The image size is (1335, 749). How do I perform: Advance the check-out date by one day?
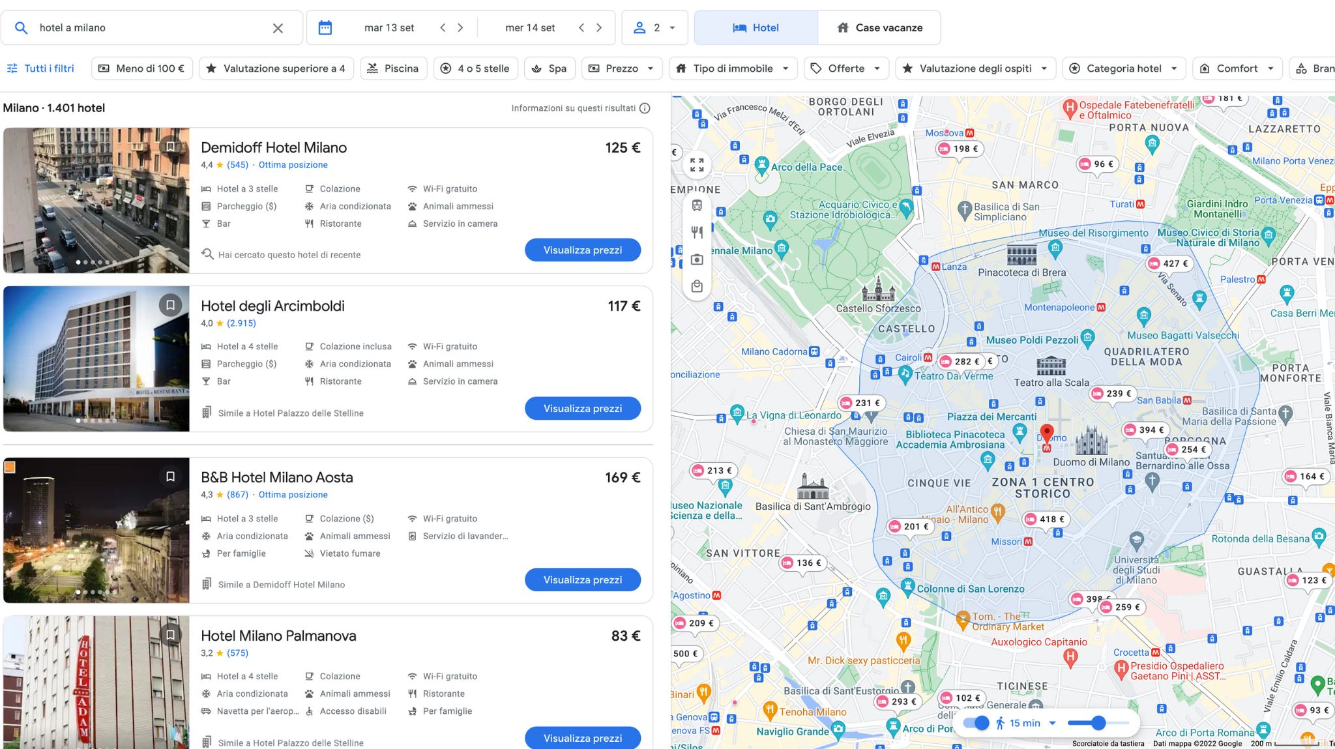(599, 28)
